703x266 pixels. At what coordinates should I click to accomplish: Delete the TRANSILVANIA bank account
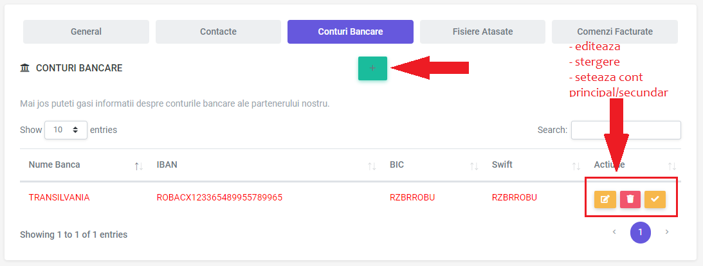pos(630,199)
